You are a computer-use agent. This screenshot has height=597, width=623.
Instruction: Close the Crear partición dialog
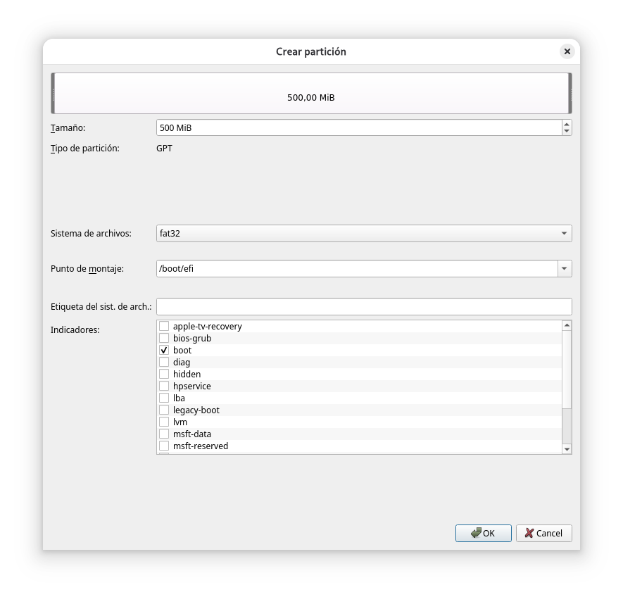point(567,51)
